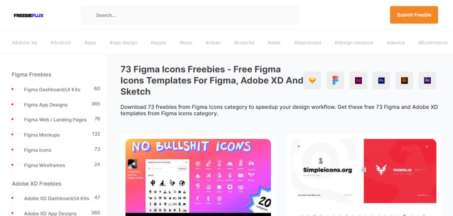Image resolution: width=453 pixels, height=216 pixels.
Task: Open the #Adobe Xd tag
Action: (25, 43)
